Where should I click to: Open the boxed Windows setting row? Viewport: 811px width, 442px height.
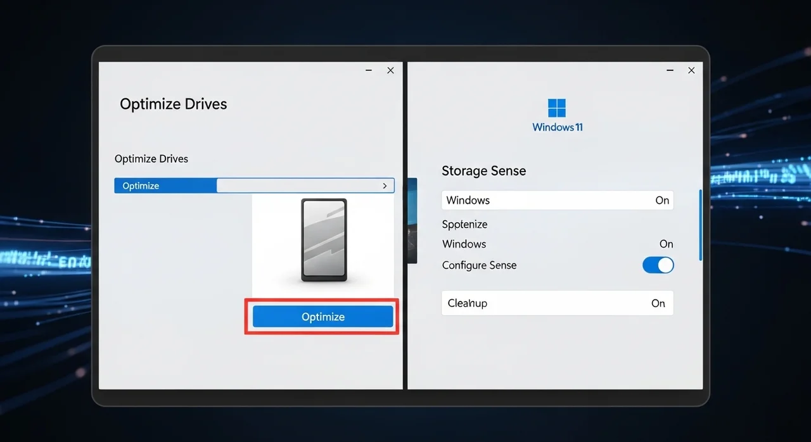coord(556,201)
